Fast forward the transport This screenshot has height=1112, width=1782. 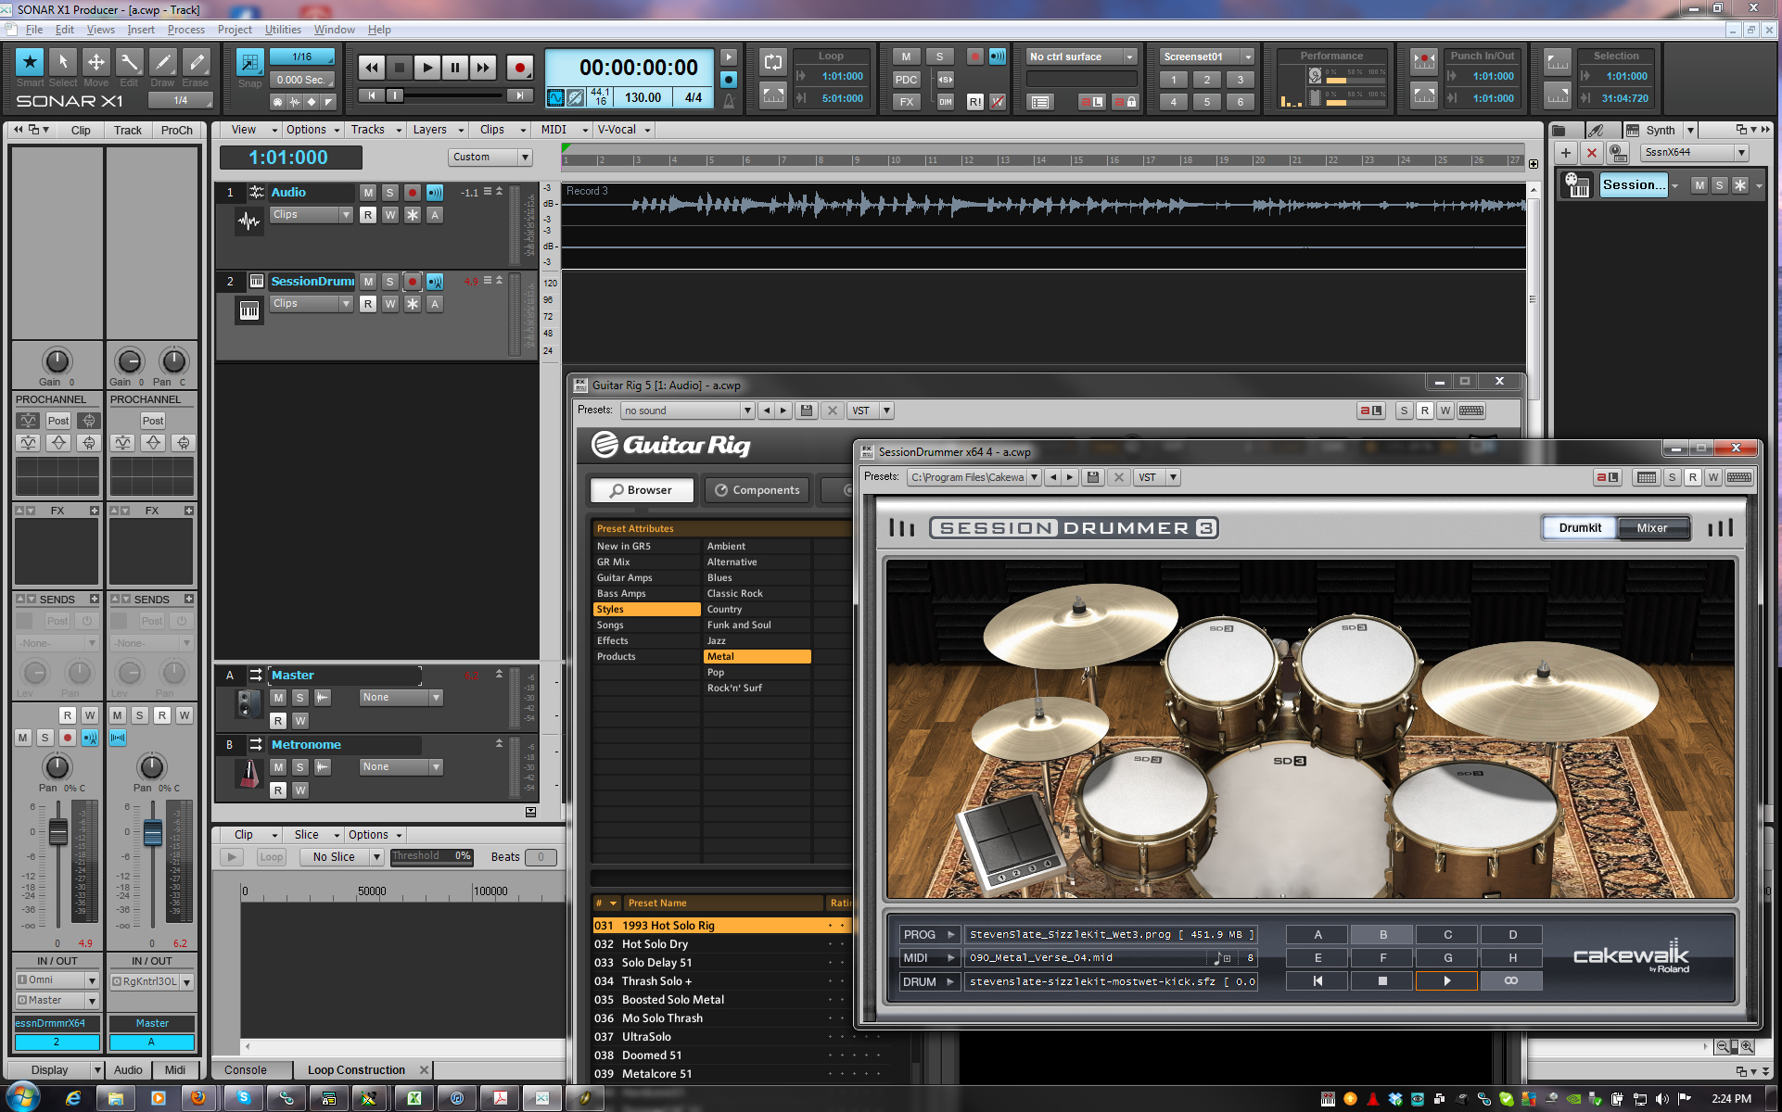pyautogui.click(x=482, y=67)
